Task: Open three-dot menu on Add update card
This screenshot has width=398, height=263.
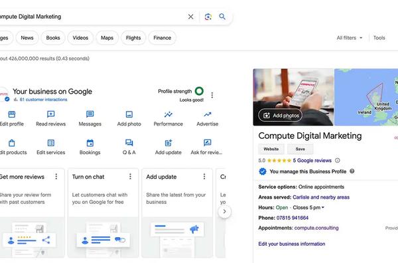Action: (x=204, y=177)
